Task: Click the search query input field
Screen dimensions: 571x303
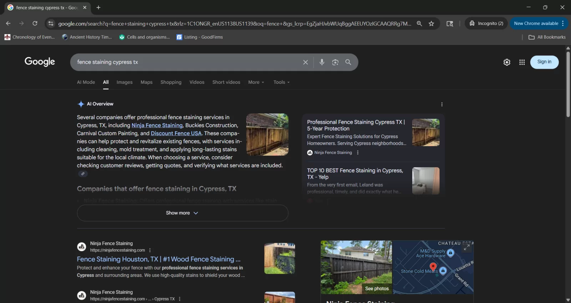Action: tap(186, 62)
